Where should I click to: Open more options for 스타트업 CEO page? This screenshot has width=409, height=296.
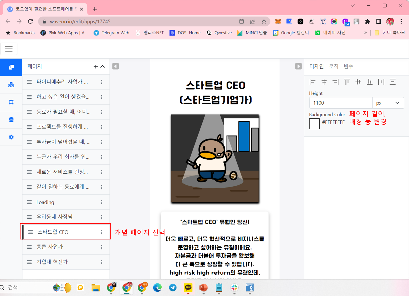(102, 232)
